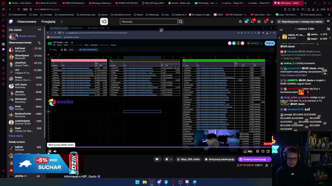Open the Otwórz historie link
Screen dimensions: 332x186
(x=27, y=36)
